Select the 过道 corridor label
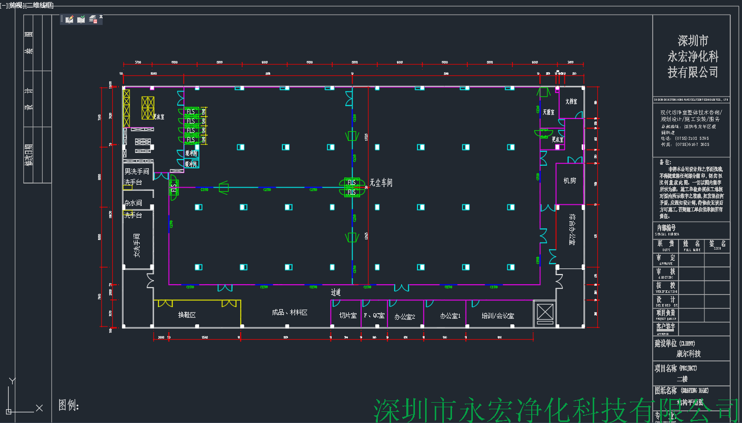 pos(336,292)
